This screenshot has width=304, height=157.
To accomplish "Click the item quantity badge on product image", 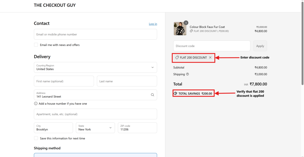I will (x=186, y=23).
